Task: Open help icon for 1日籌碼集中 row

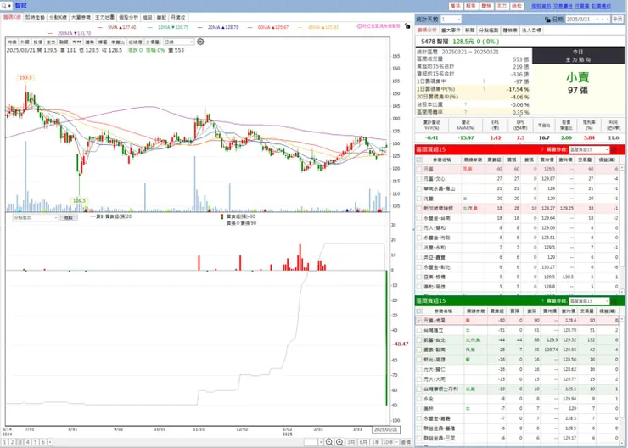Action: 484,81
